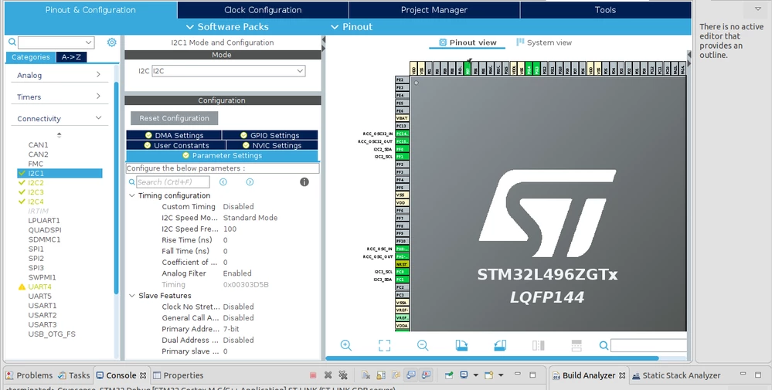
Task: Open the categories settings gear
Action: tap(112, 42)
